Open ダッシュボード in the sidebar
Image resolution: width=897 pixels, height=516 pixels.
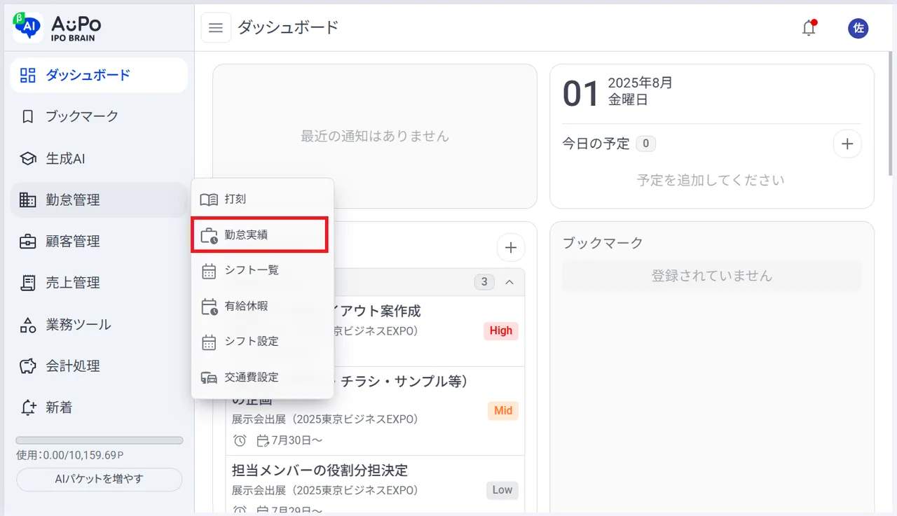coord(99,75)
